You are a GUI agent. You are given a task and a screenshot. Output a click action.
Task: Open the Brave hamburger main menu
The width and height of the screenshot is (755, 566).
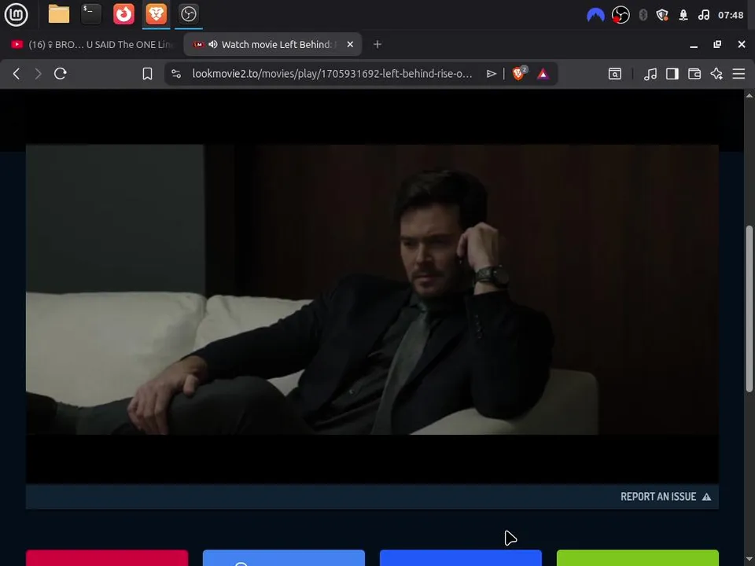coord(738,74)
